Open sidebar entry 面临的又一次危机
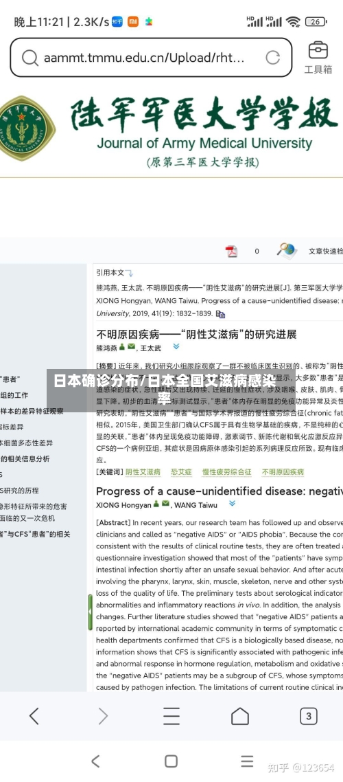The width and height of the screenshot is (343, 782). pyautogui.click(x=27, y=518)
